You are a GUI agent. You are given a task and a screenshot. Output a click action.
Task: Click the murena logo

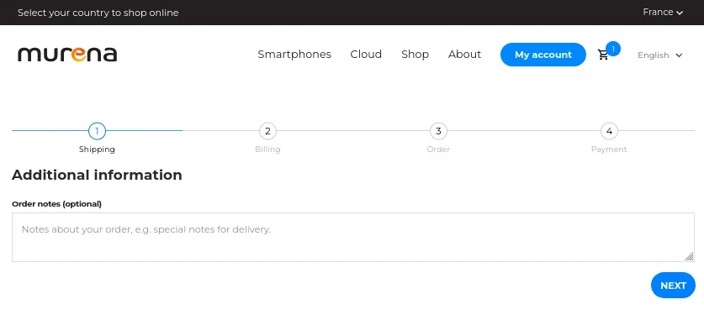(x=67, y=55)
